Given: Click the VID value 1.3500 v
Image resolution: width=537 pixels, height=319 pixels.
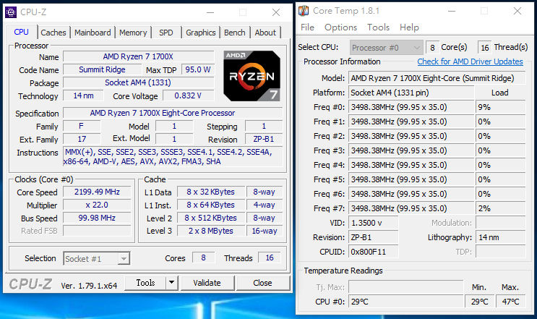Looking at the screenshot, I should point(373,223).
